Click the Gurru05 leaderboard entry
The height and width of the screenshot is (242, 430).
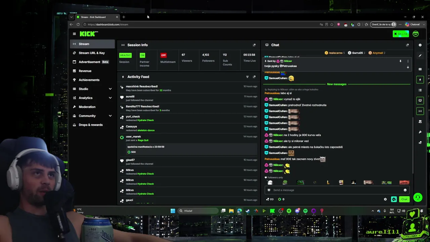click(357, 53)
